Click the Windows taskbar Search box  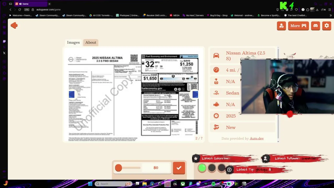coord(114,184)
